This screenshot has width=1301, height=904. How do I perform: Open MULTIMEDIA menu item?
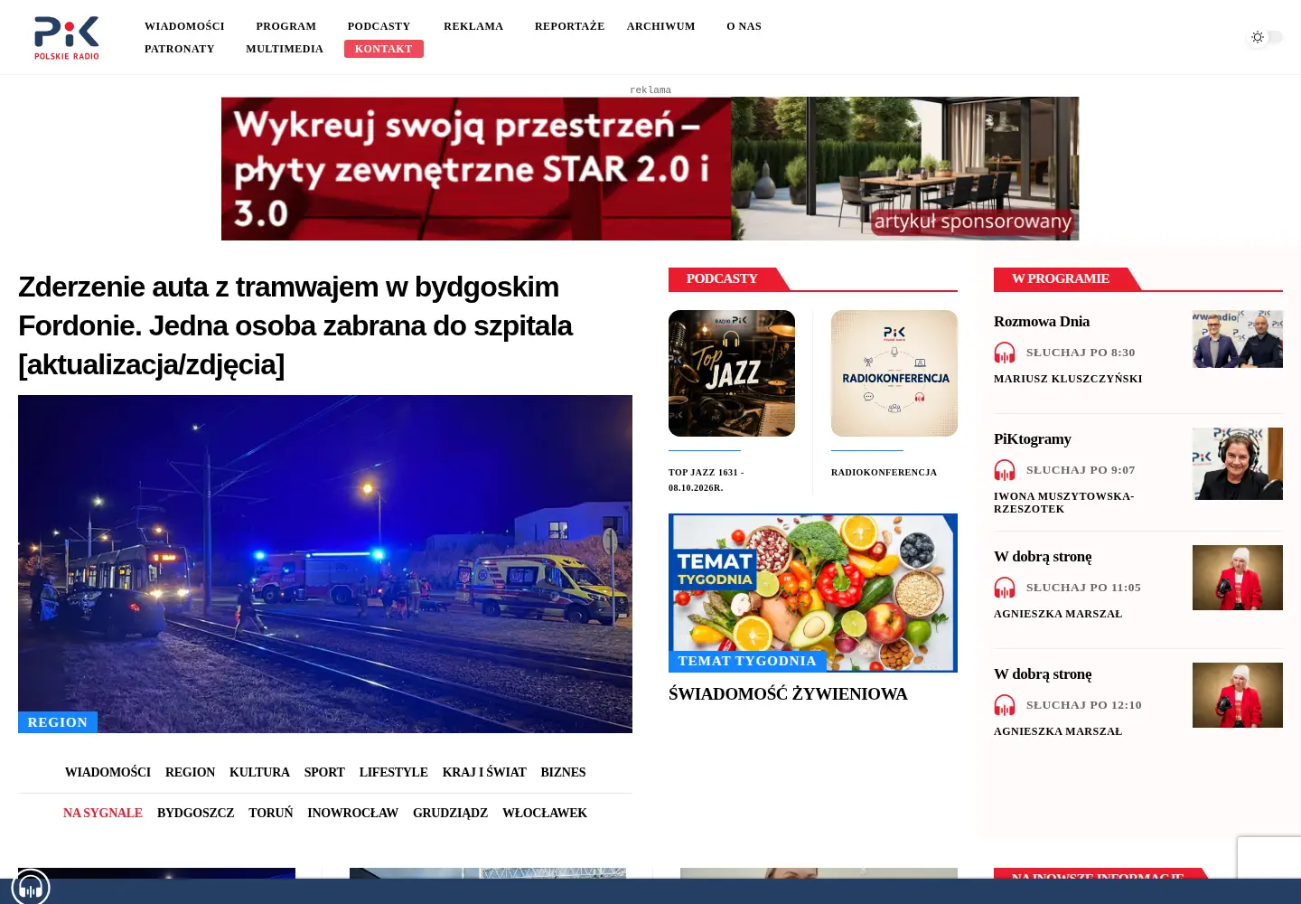(x=285, y=49)
